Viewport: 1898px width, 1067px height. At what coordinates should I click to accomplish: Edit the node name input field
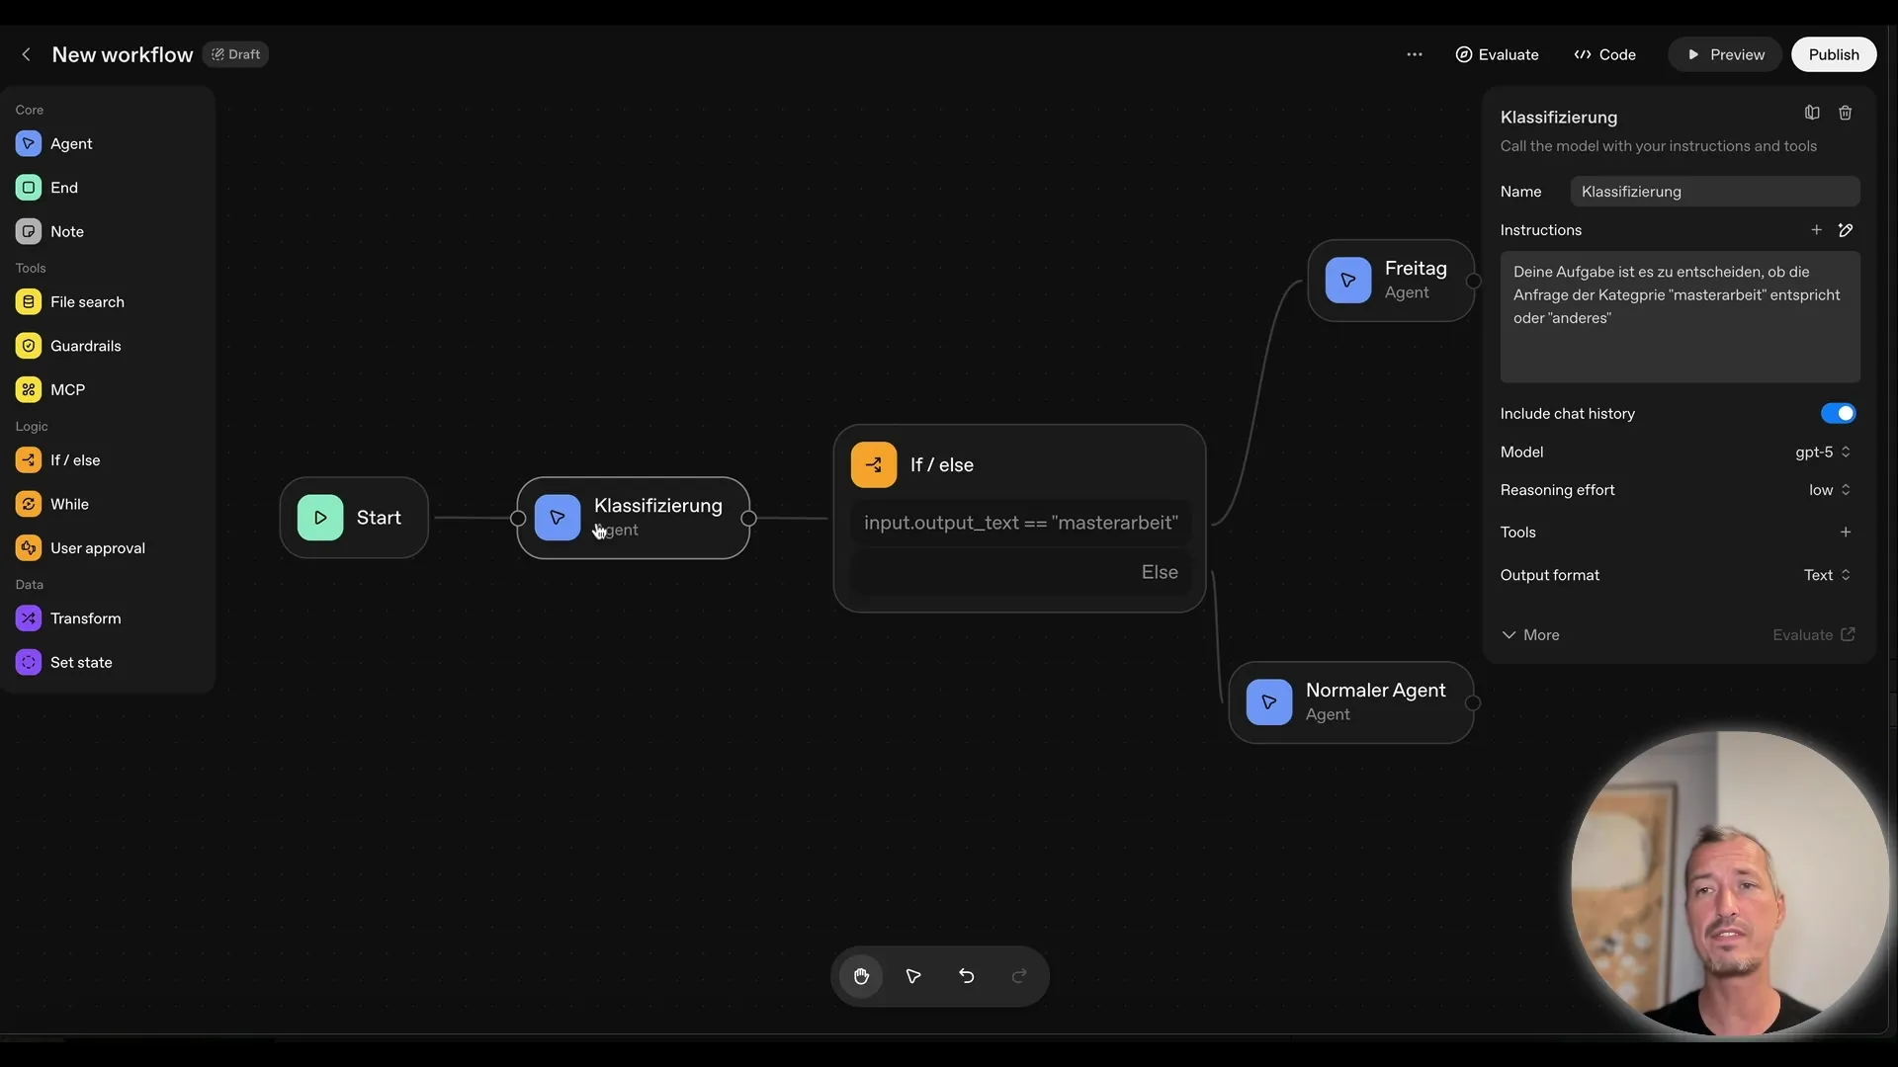[x=1716, y=191]
